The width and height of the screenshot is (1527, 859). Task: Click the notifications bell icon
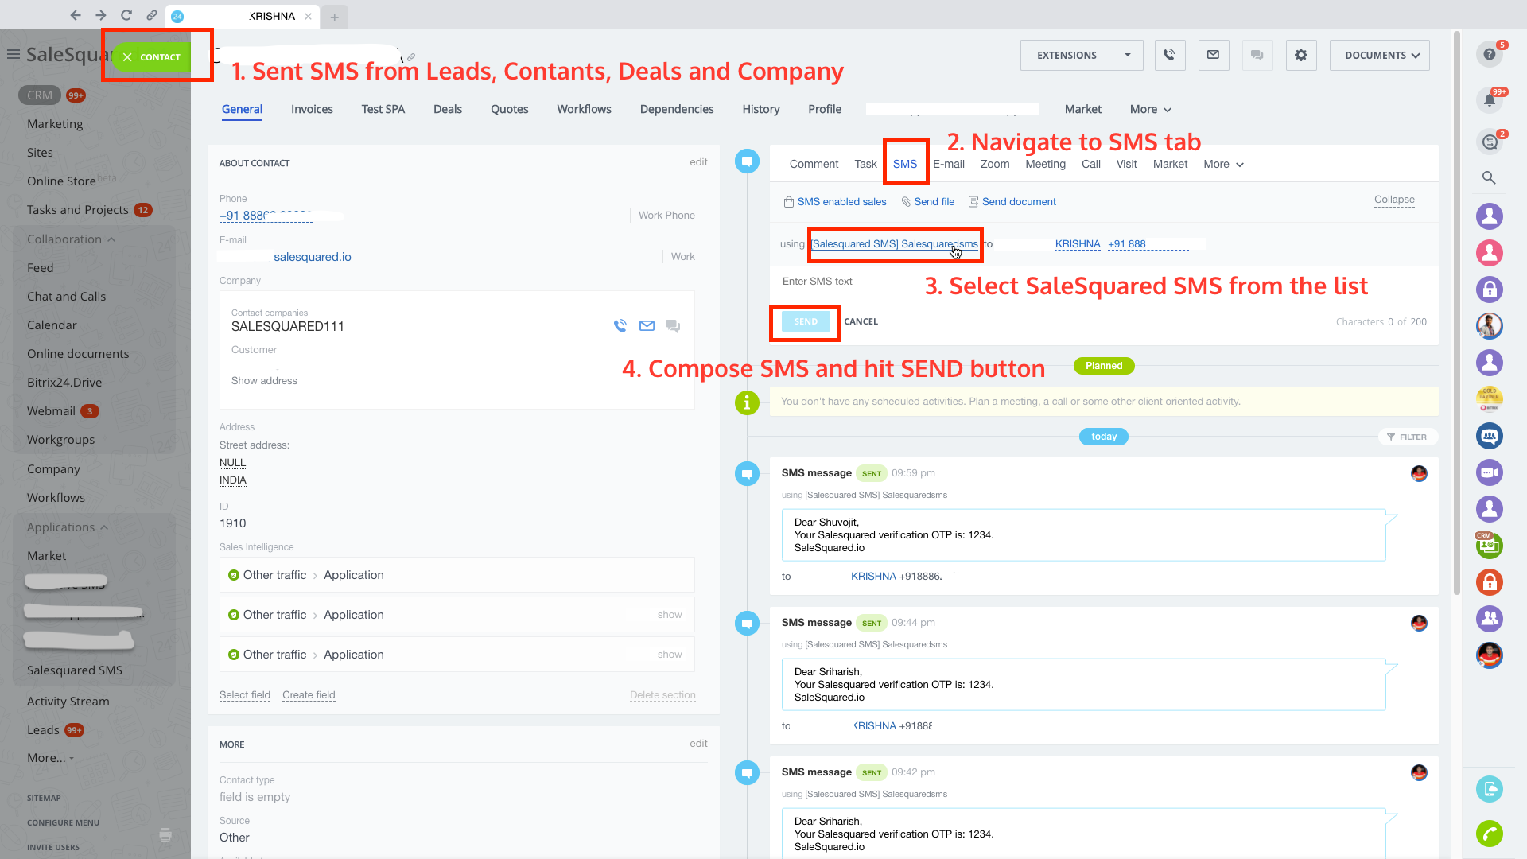[1489, 100]
